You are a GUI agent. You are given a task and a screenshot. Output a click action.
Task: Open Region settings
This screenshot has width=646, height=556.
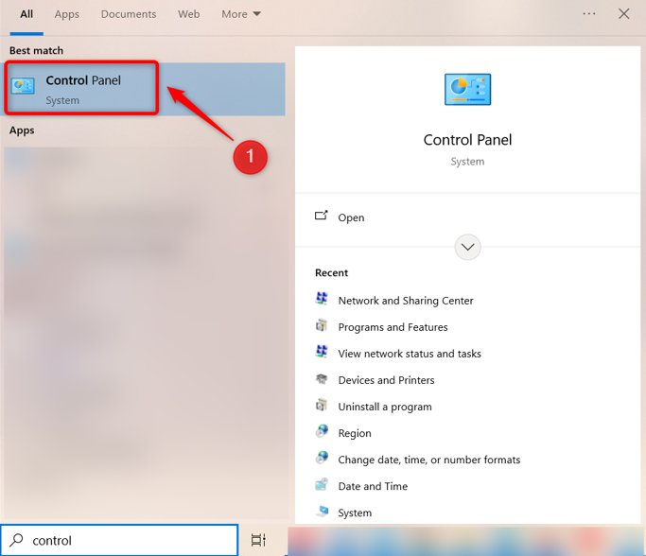(x=355, y=433)
